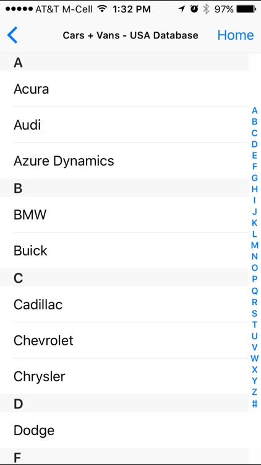Select Chevrolet row
261x465 pixels.
tap(124, 340)
